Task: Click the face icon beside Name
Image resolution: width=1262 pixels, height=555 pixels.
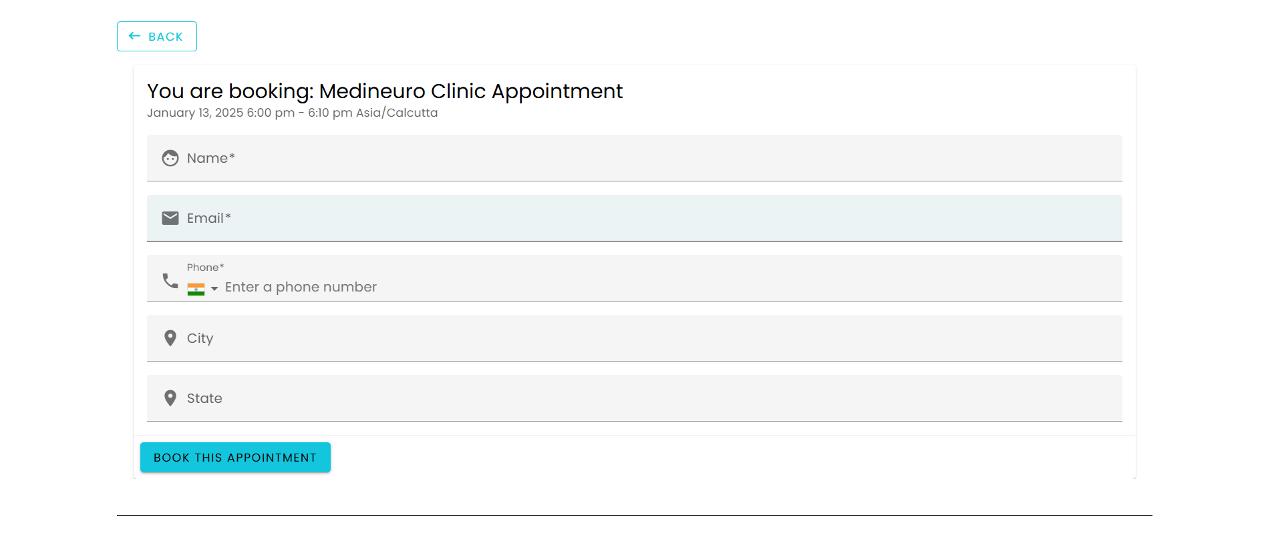Action: [170, 158]
